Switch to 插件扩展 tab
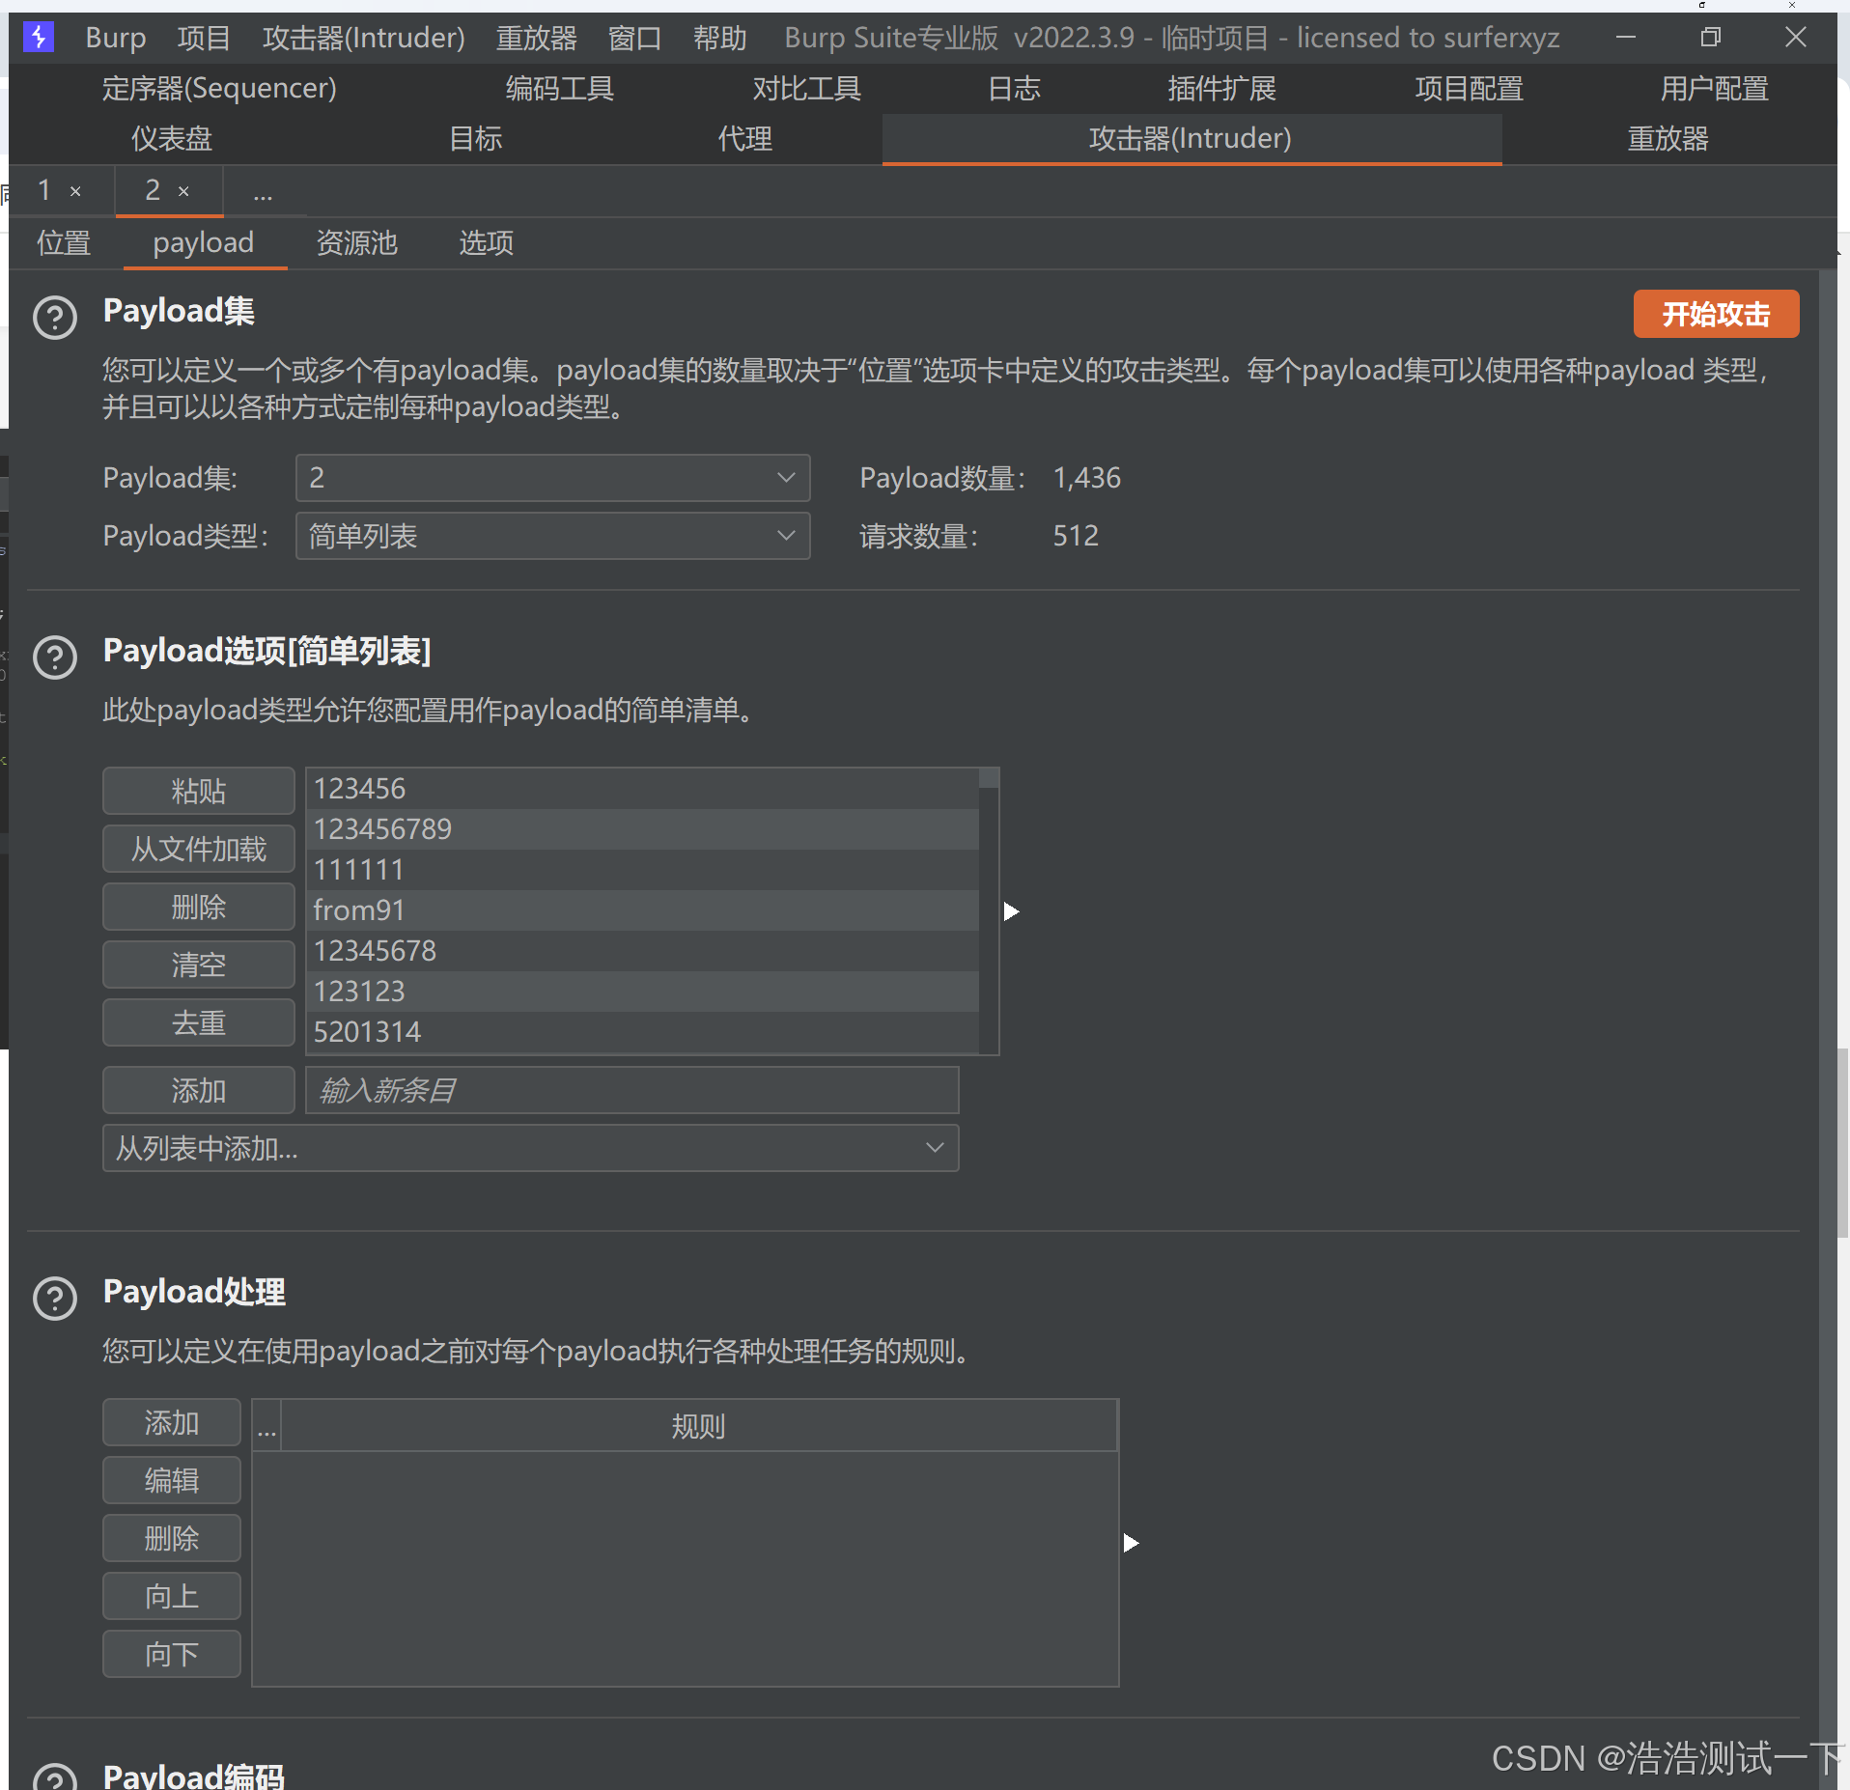This screenshot has width=1850, height=1790. point(1221,89)
